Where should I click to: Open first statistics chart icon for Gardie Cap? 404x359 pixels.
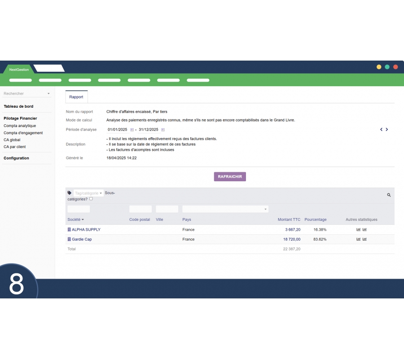coord(359,239)
